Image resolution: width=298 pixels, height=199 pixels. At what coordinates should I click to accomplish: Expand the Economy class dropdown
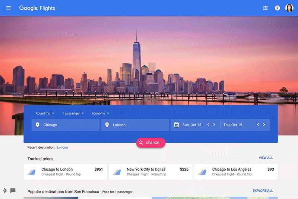[x=100, y=113]
